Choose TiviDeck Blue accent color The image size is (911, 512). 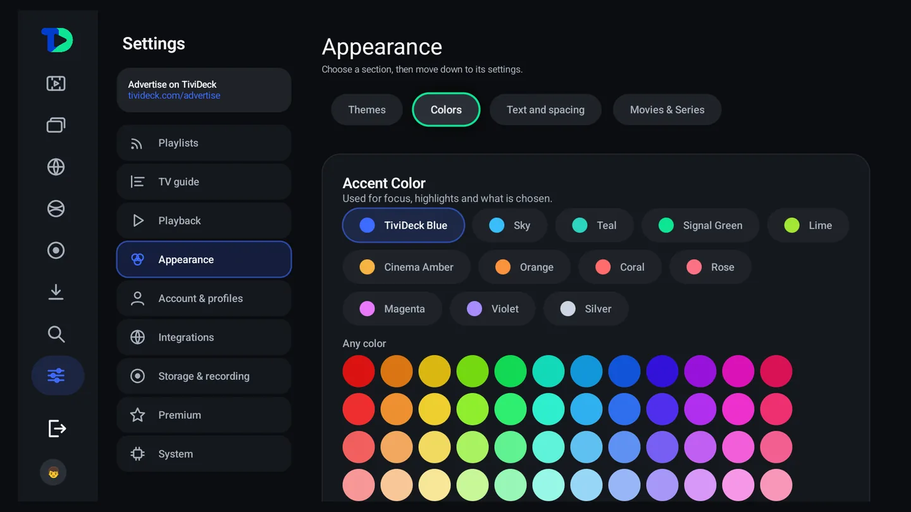(x=404, y=225)
